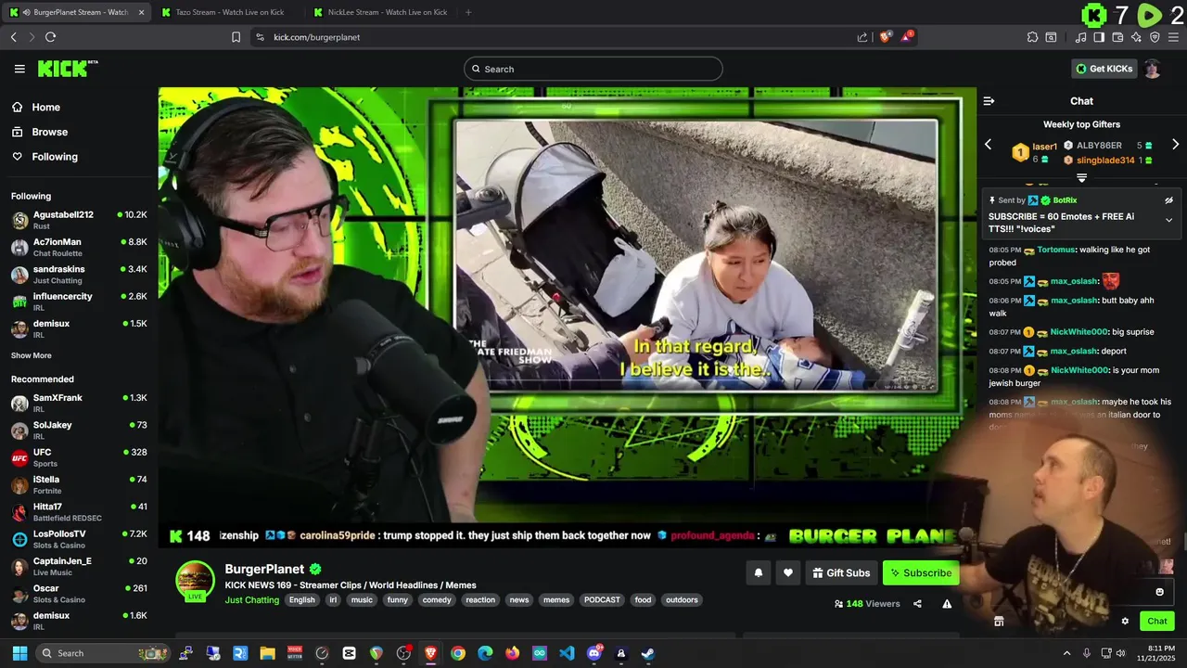Share the page via address bar share icon
Image resolution: width=1187 pixels, height=668 pixels.
coord(862,37)
